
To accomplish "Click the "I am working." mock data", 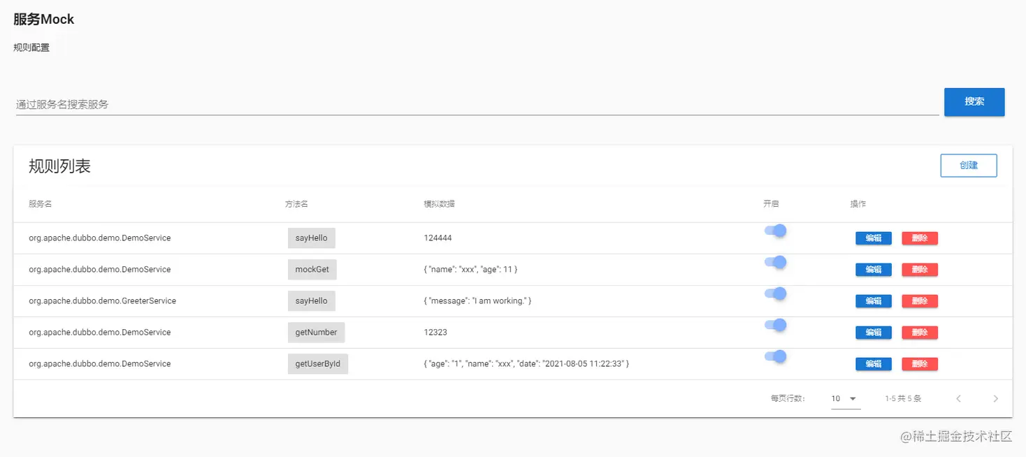I will (x=477, y=301).
